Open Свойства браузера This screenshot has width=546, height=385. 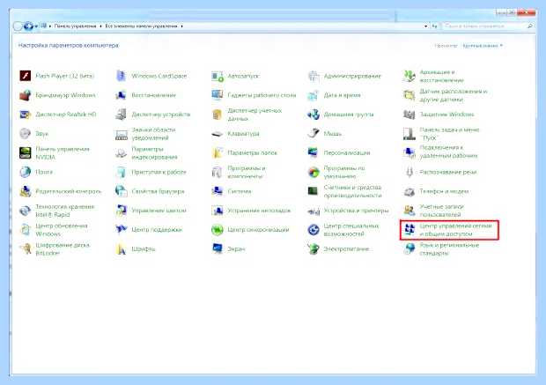click(150, 191)
